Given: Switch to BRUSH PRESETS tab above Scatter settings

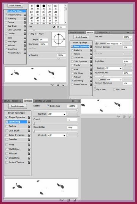Looking at the screenshot, I should [x=12, y=101].
